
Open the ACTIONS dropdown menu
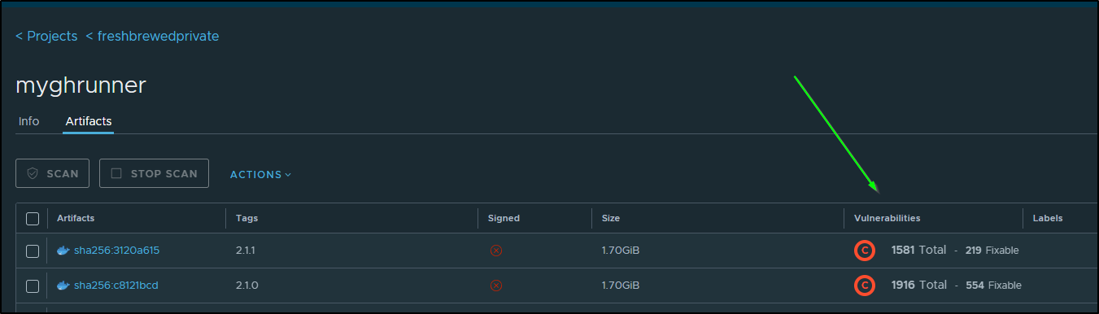click(260, 174)
